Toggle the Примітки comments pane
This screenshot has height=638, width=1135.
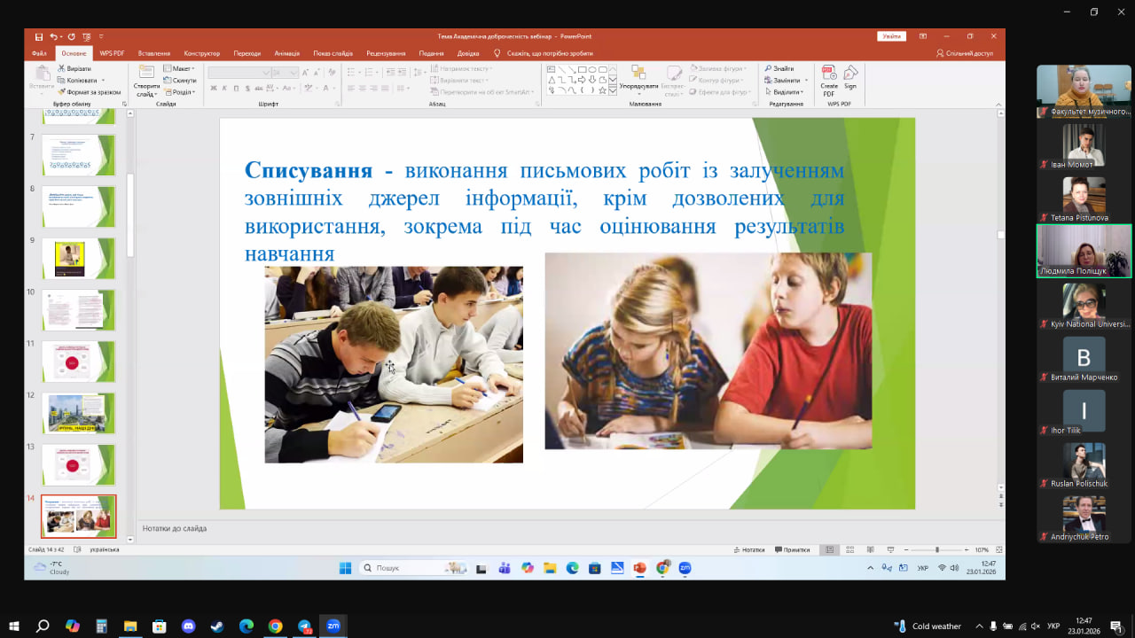point(792,549)
